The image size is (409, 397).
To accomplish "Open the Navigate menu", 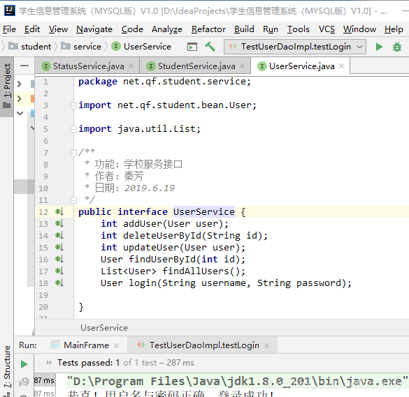I will pyautogui.click(x=94, y=29).
